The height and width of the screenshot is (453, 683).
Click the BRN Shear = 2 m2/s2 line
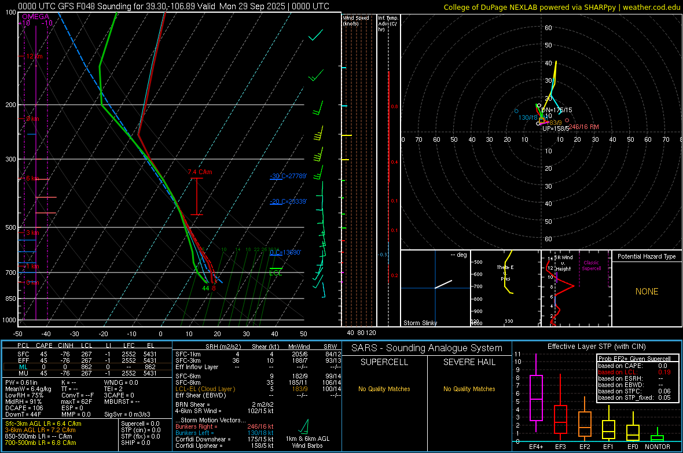225,404
